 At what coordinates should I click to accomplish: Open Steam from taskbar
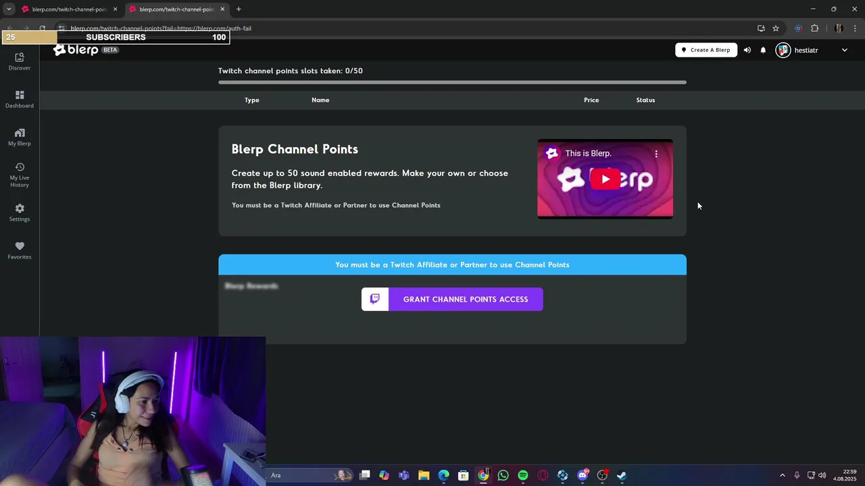point(622,475)
